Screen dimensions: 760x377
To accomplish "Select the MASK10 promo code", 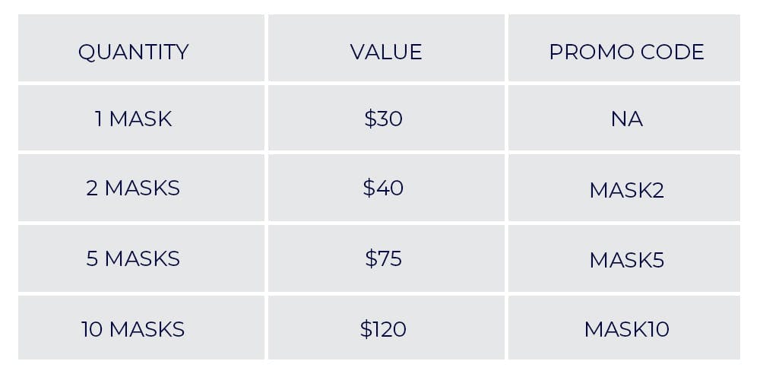I will (626, 329).
